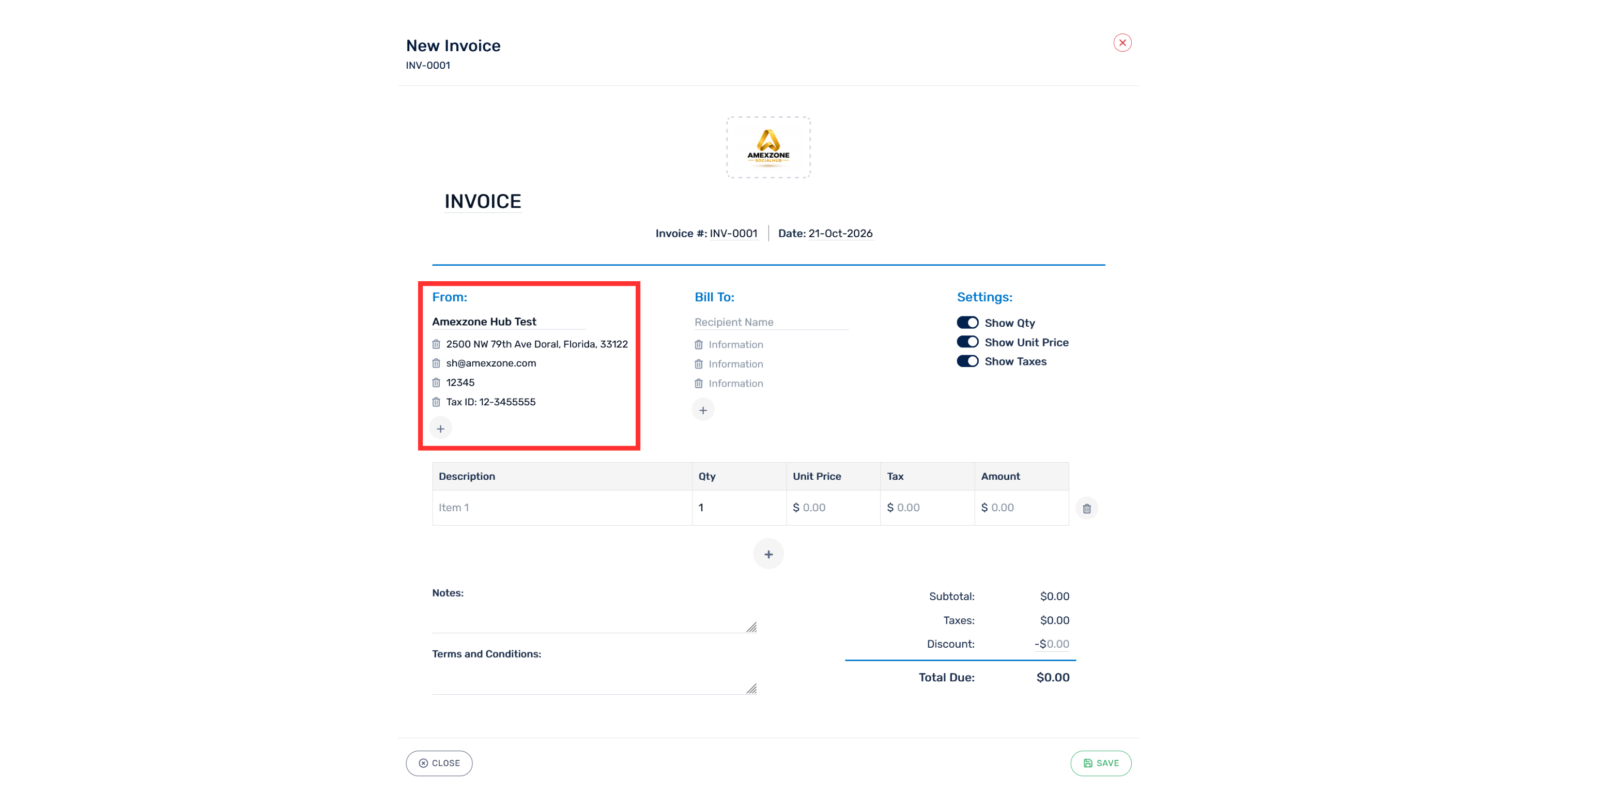The width and height of the screenshot is (1615, 808).
Task: Toggle Show Qty off
Action: [967, 323]
